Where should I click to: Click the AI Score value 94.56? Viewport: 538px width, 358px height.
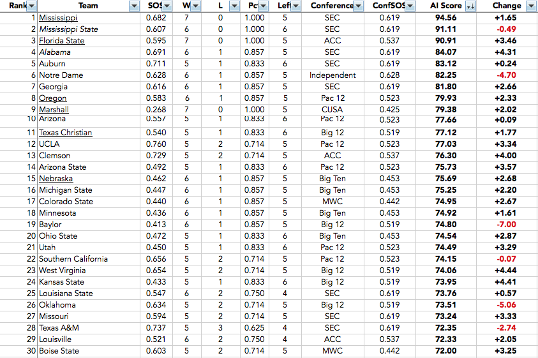click(445, 18)
